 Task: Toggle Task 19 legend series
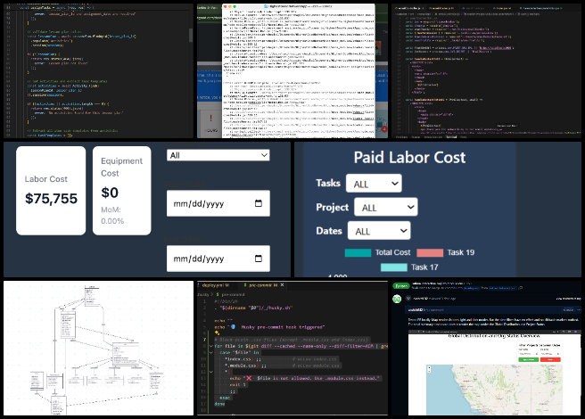tap(454, 252)
